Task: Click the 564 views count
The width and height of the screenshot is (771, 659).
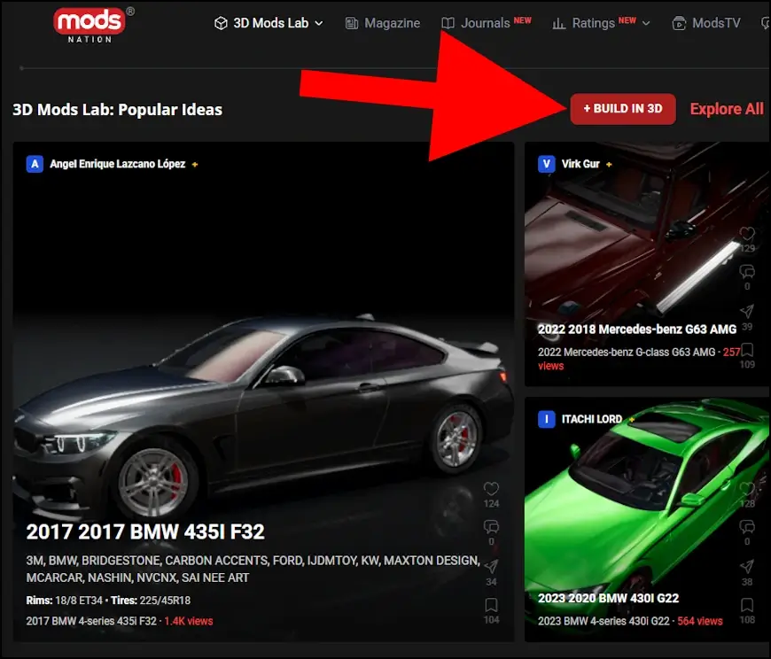Action: coord(700,621)
